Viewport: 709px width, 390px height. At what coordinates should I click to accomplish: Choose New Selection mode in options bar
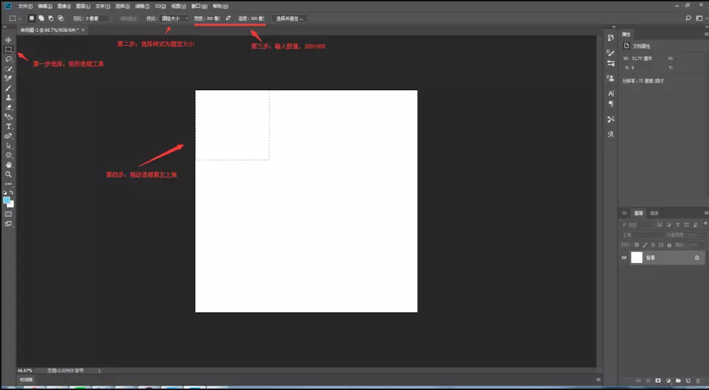tap(31, 18)
